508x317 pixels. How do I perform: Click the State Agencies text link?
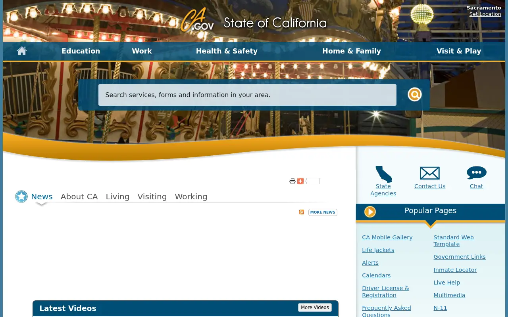click(x=383, y=190)
